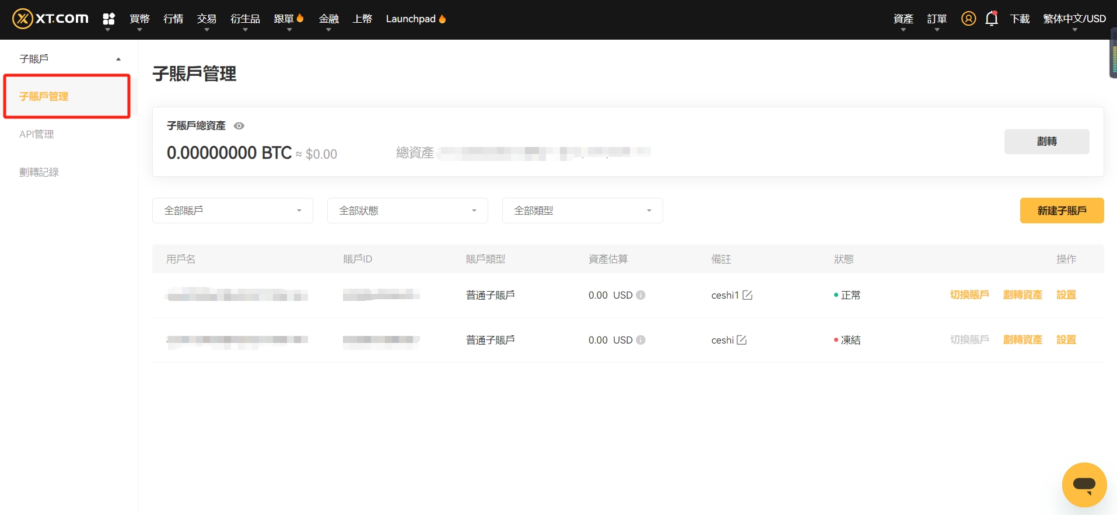Expand the 訂單 top menu

coord(937,19)
